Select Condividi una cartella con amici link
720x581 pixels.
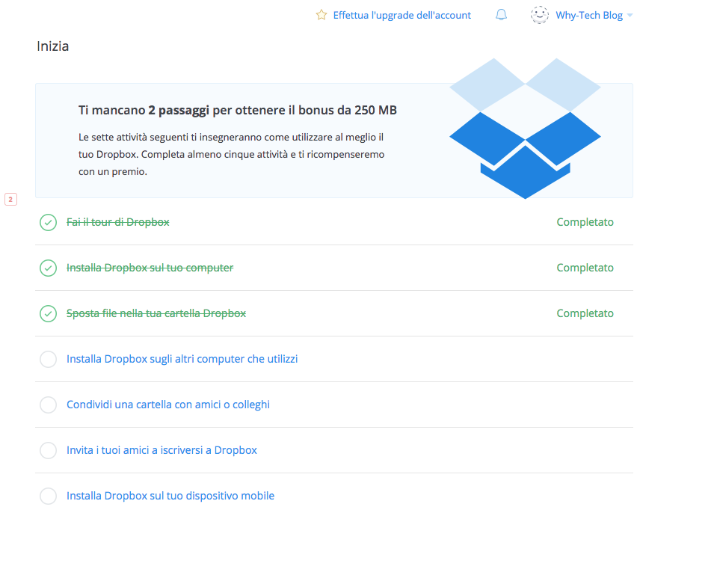(168, 405)
